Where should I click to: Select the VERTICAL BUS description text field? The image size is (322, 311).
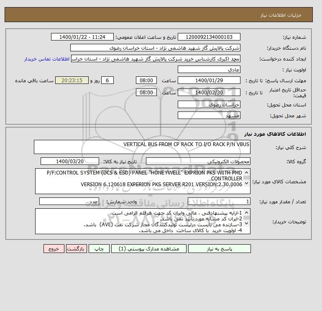142,147
